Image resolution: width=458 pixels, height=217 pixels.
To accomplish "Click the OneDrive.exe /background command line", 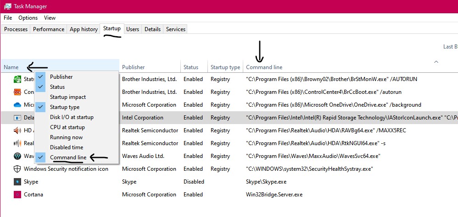I will point(334,105).
